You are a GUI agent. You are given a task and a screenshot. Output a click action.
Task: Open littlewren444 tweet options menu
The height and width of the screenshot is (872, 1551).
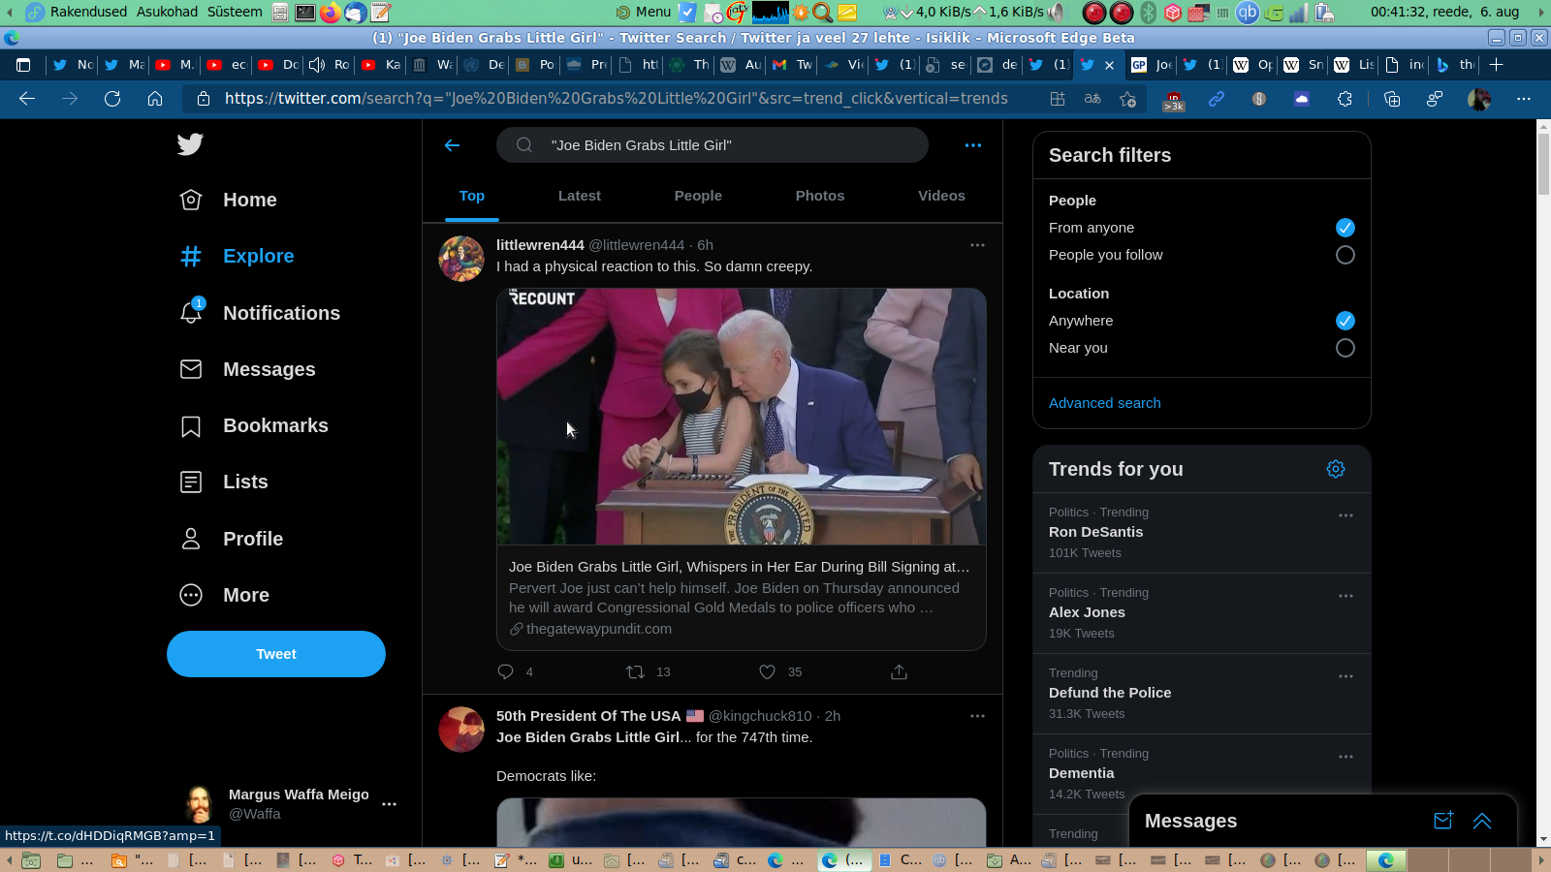coord(977,245)
